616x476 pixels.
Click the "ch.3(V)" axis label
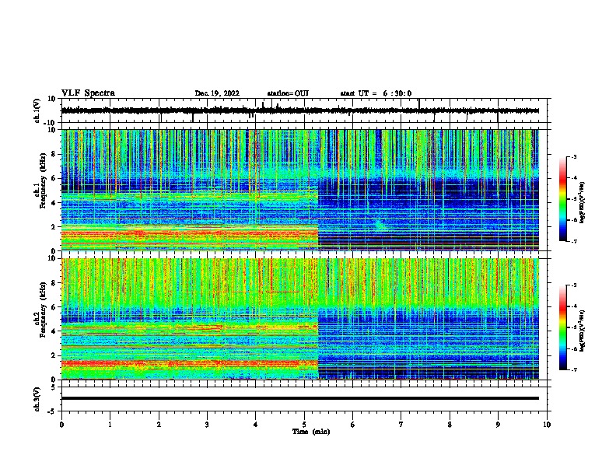[37, 399]
